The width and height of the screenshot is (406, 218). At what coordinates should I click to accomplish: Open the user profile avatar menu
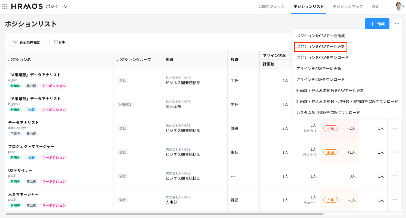pyautogui.click(x=399, y=6)
